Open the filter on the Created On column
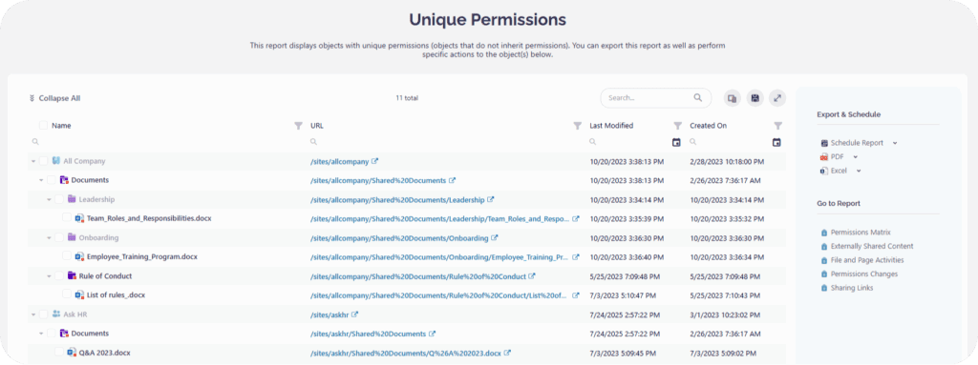The width and height of the screenshot is (978, 365). [777, 126]
